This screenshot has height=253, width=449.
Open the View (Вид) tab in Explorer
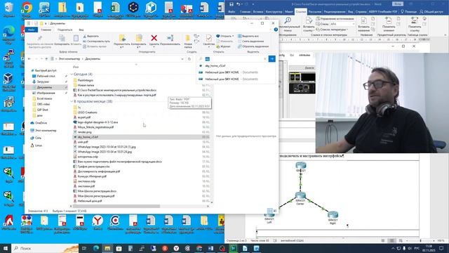81,30
